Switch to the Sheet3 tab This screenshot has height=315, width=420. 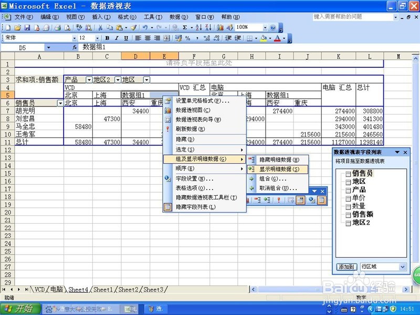153,290
